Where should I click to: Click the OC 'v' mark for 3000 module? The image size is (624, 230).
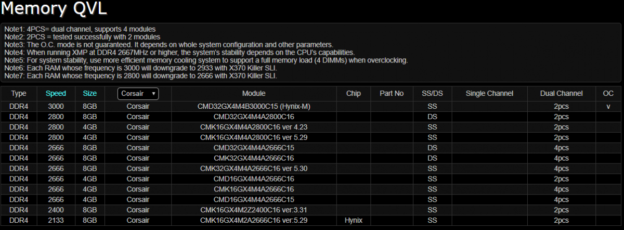(x=608, y=106)
